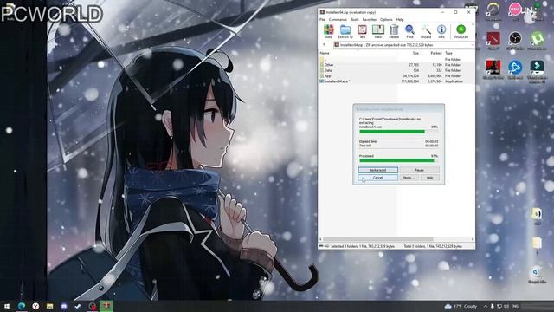Click the Extract To toolbar icon

345,31
